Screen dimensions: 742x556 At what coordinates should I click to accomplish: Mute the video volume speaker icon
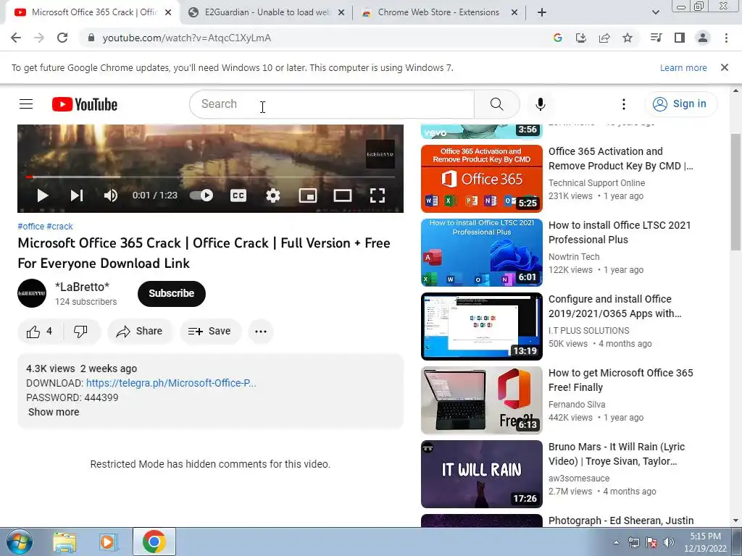(111, 195)
